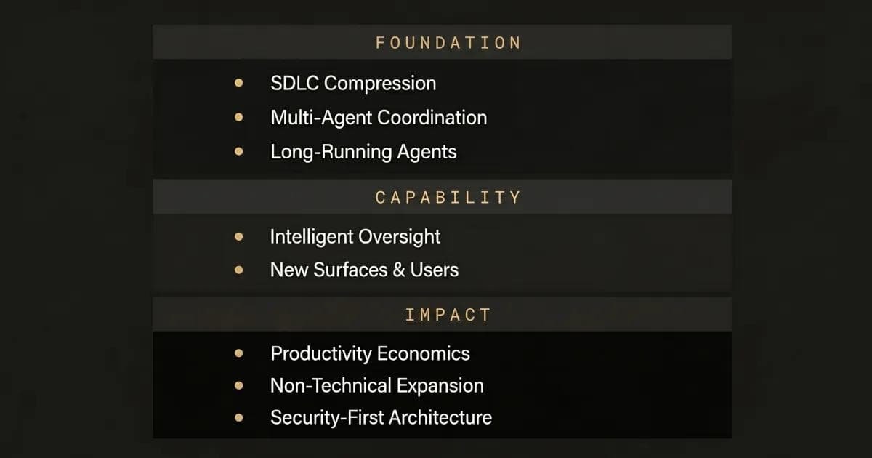Click the Non-Technical Expansion text
The image size is (872, 458).
tap(376, 385)
